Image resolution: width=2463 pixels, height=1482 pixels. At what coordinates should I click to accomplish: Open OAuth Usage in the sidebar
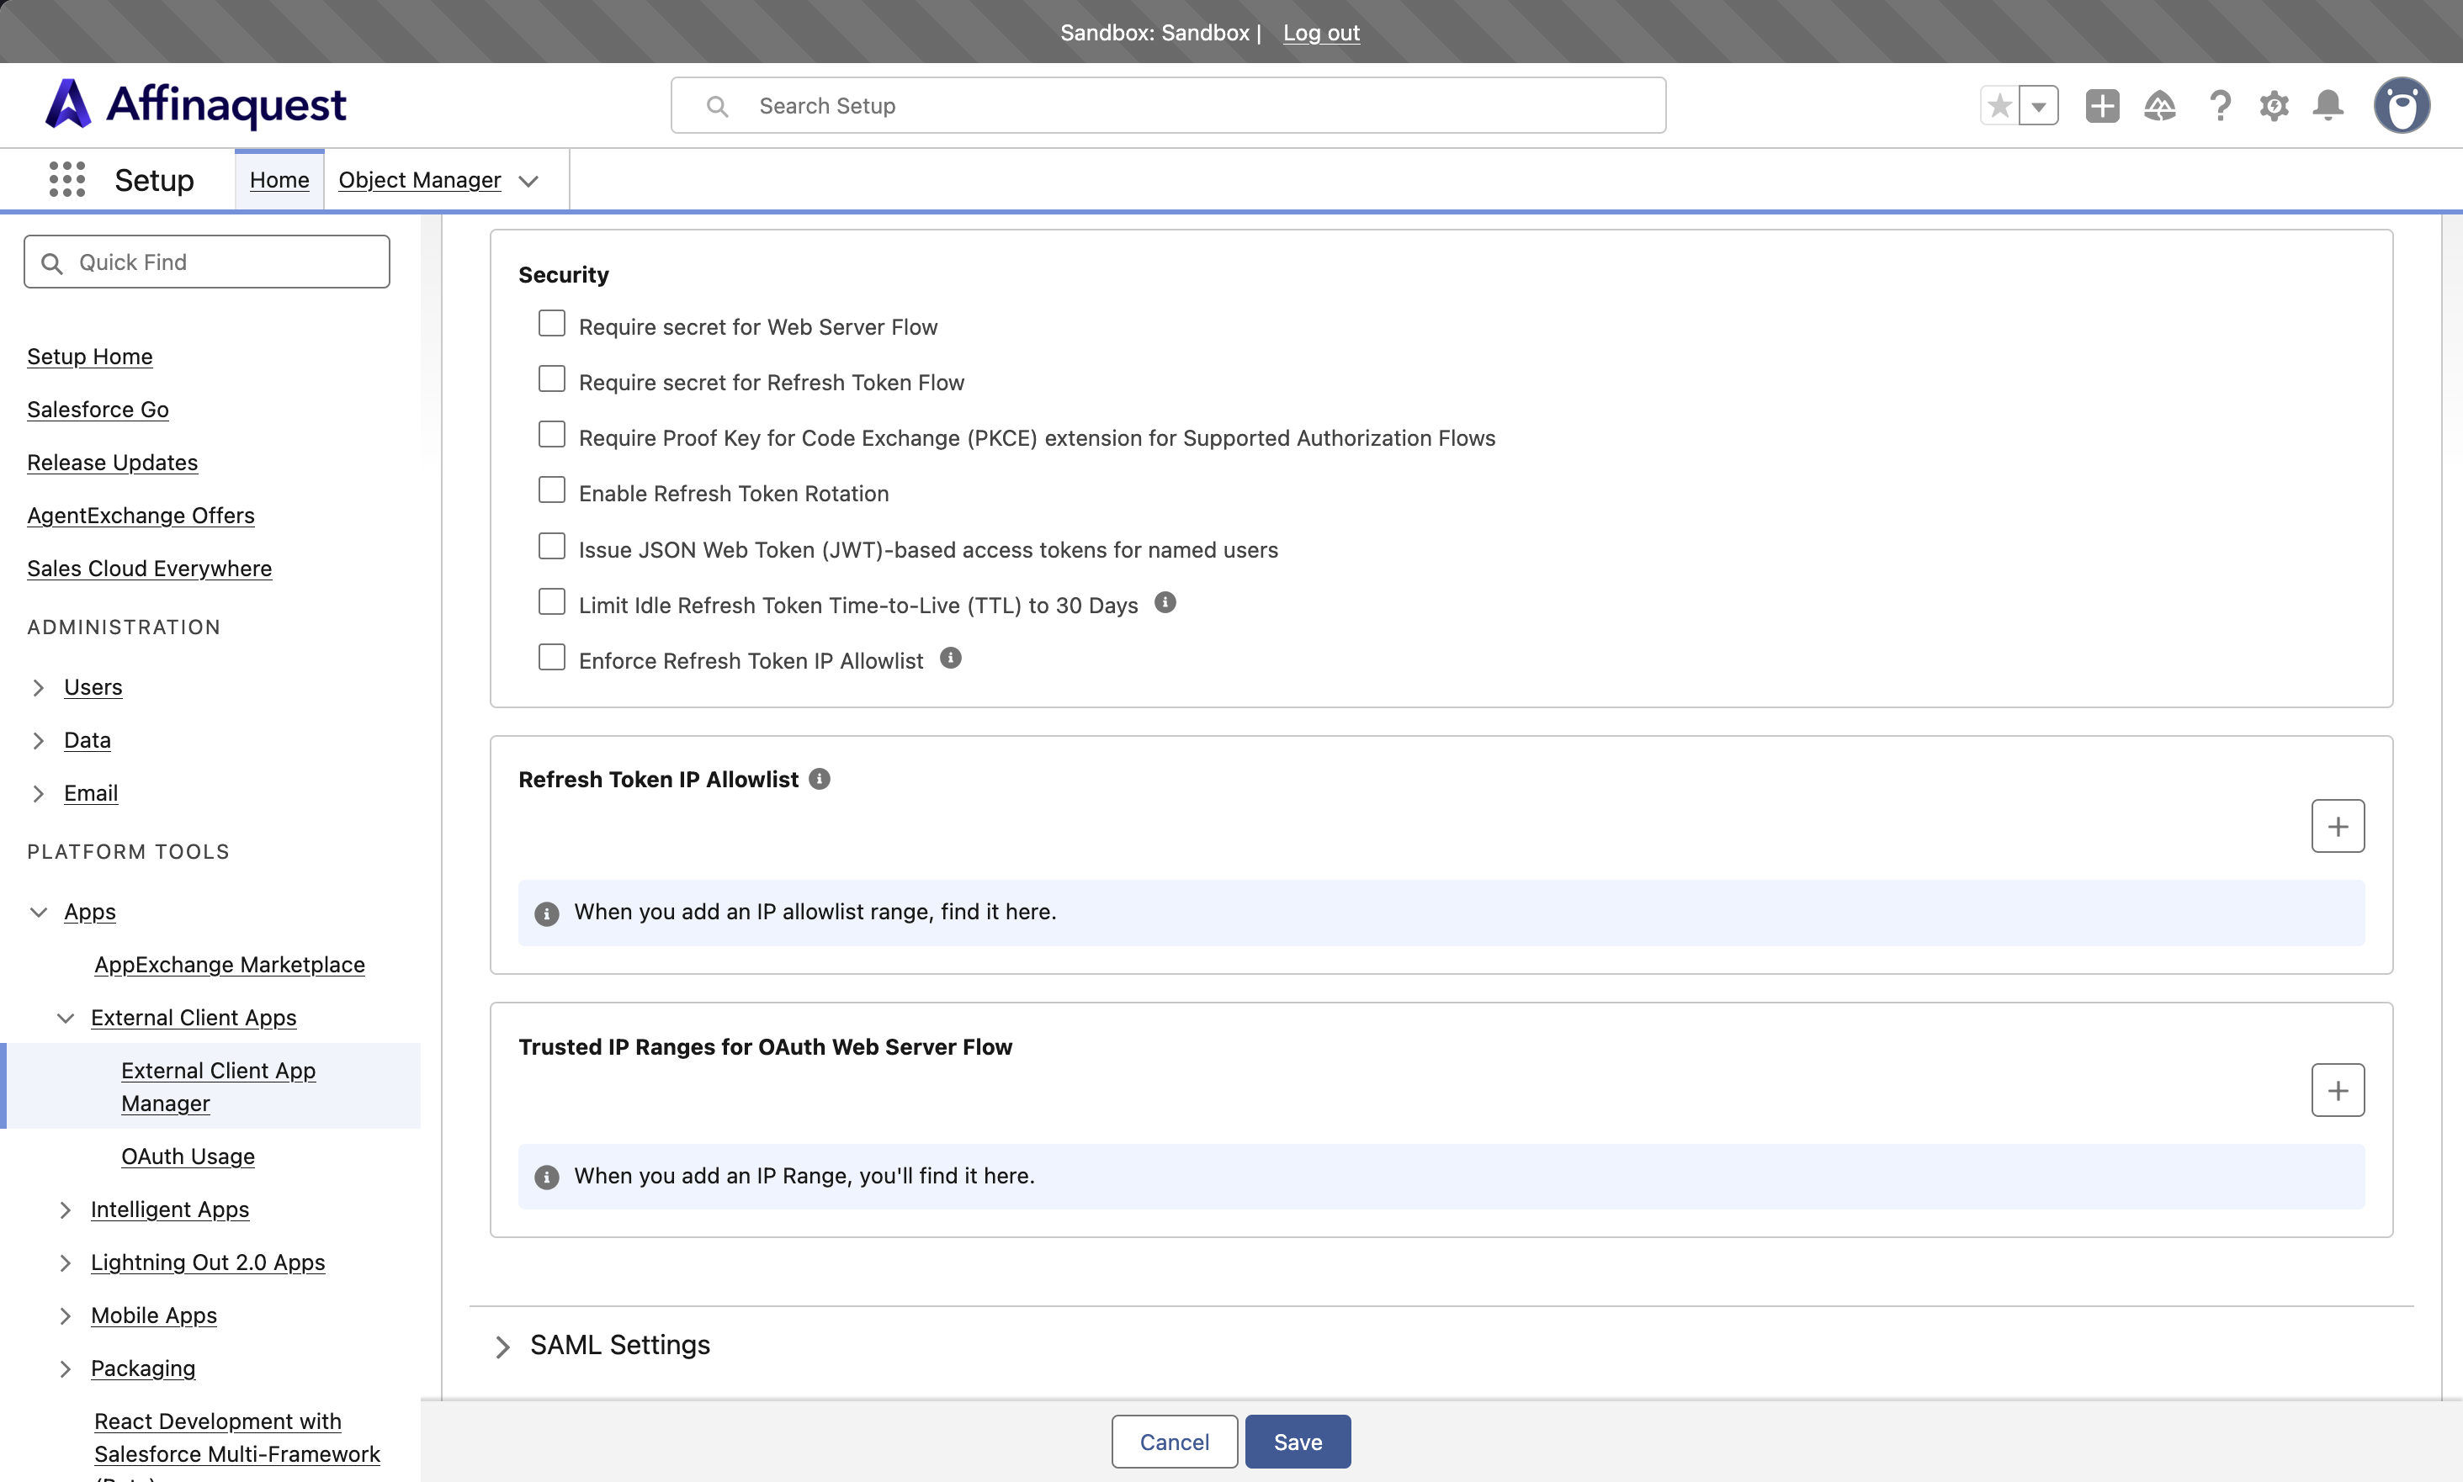coord(188,1156)
